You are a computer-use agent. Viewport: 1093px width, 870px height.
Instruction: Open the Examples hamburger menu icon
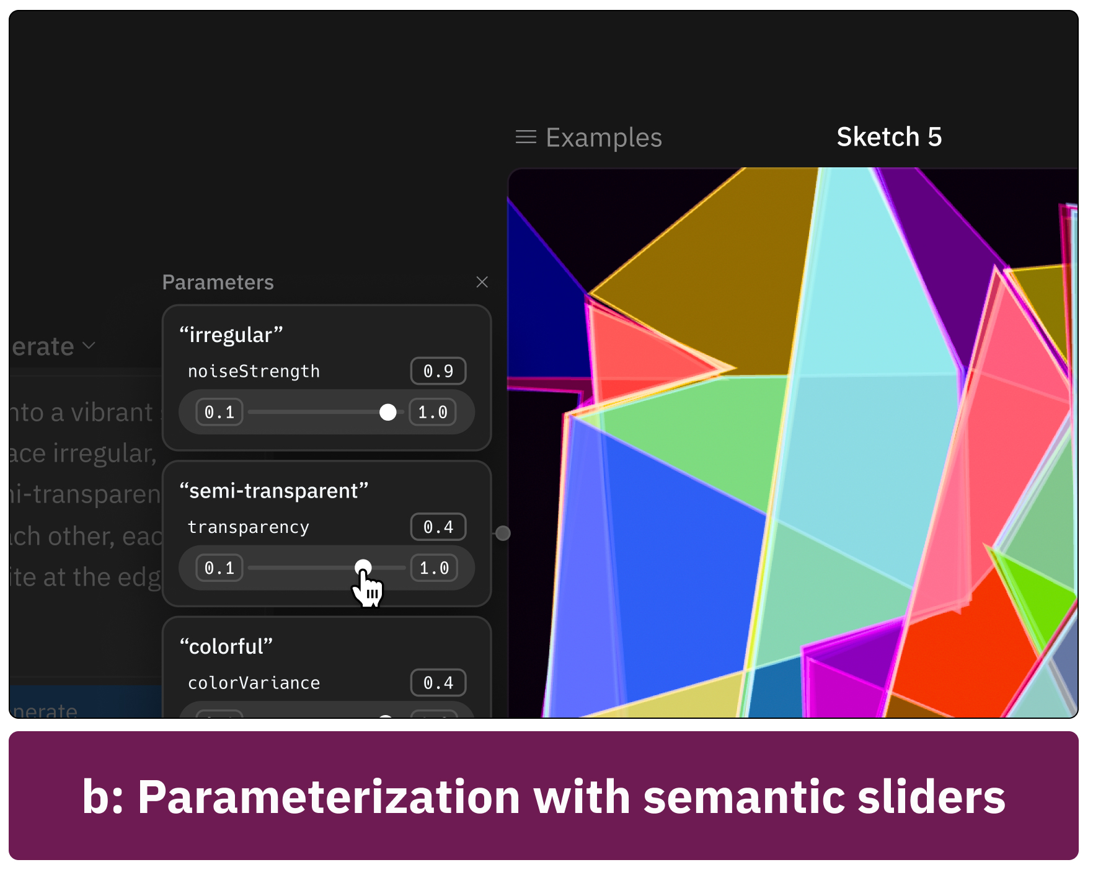click(x=526, y=137)
